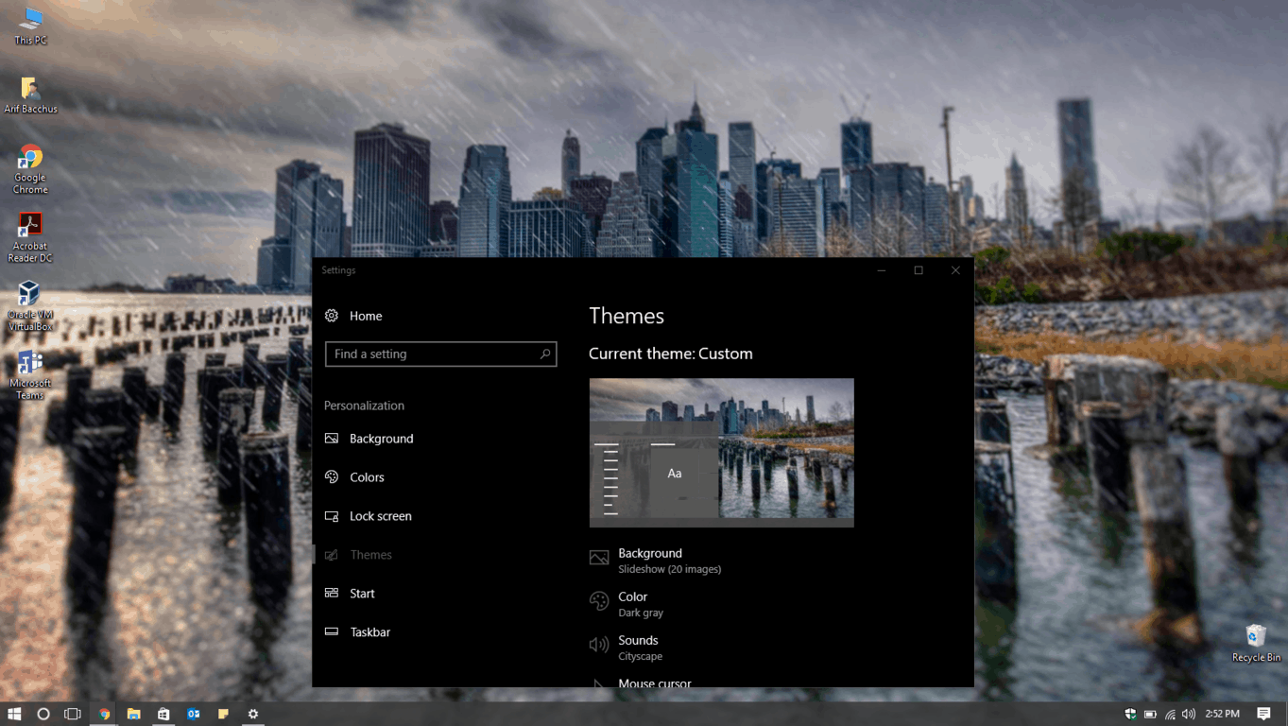
Task: Open Background settings in the Personalization sidebar
Action: click(x=383, y=438)
